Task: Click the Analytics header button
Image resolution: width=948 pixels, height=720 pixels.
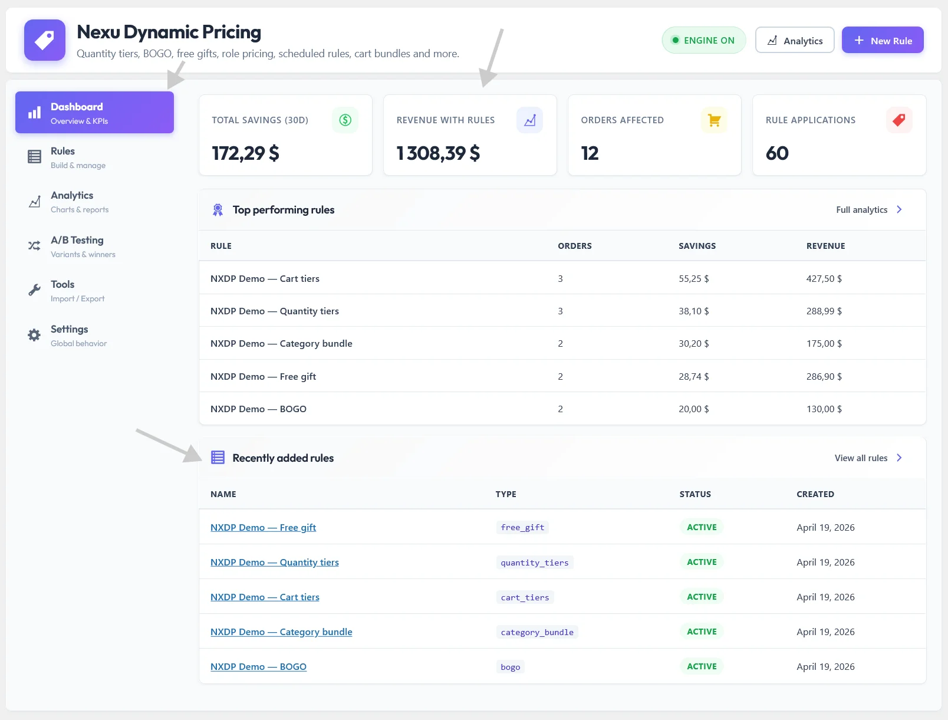Action: coord(795,40)
